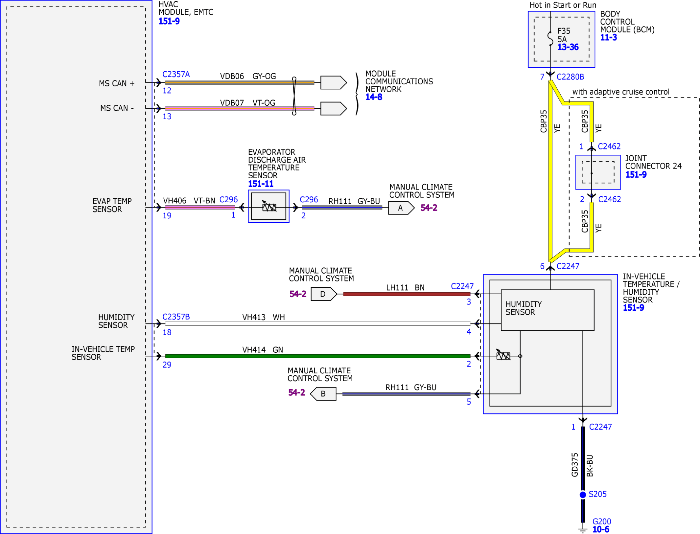
Task: Click pin number 29 on HVAC module
Action: pos(167,365)
